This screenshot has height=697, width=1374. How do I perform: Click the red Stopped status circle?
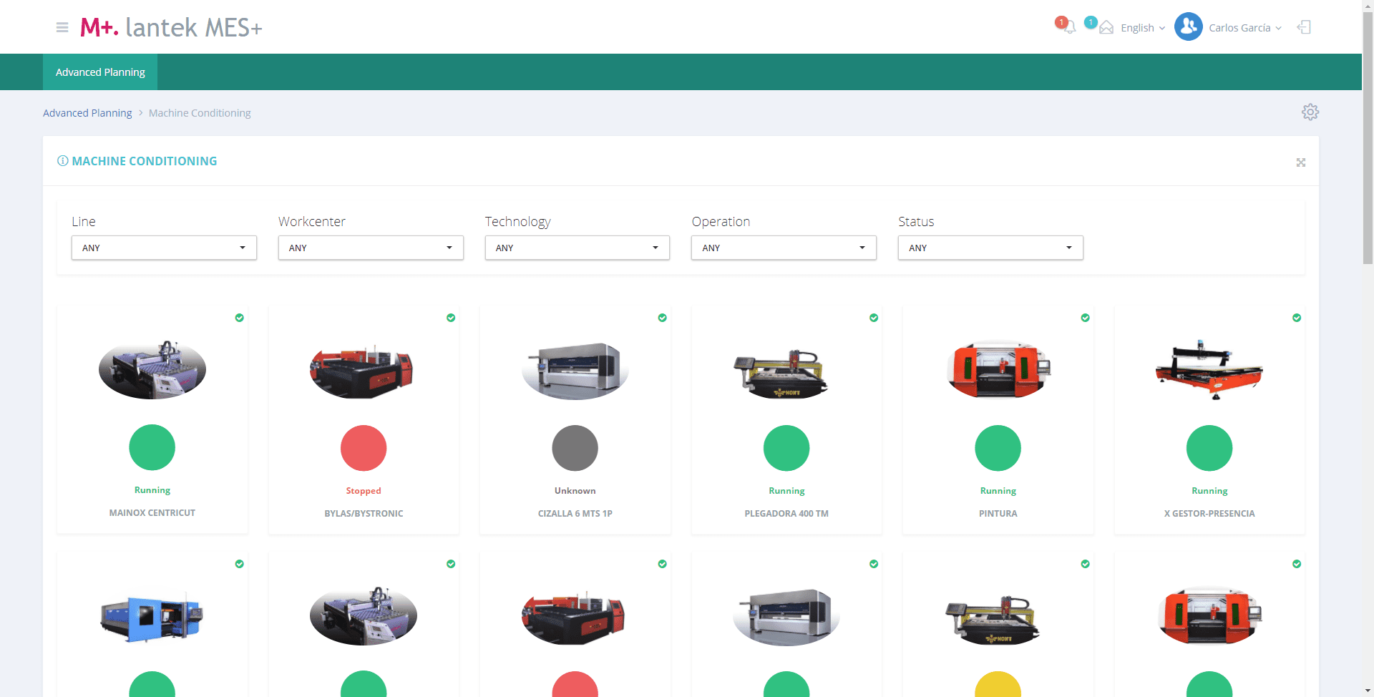pos(364,448)
